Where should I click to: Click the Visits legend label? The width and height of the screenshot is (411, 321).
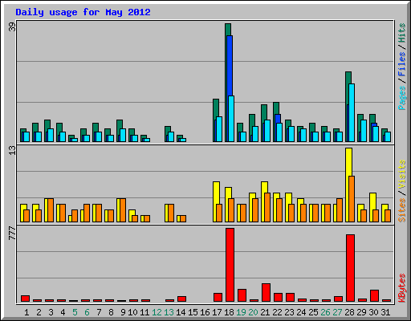401,174
